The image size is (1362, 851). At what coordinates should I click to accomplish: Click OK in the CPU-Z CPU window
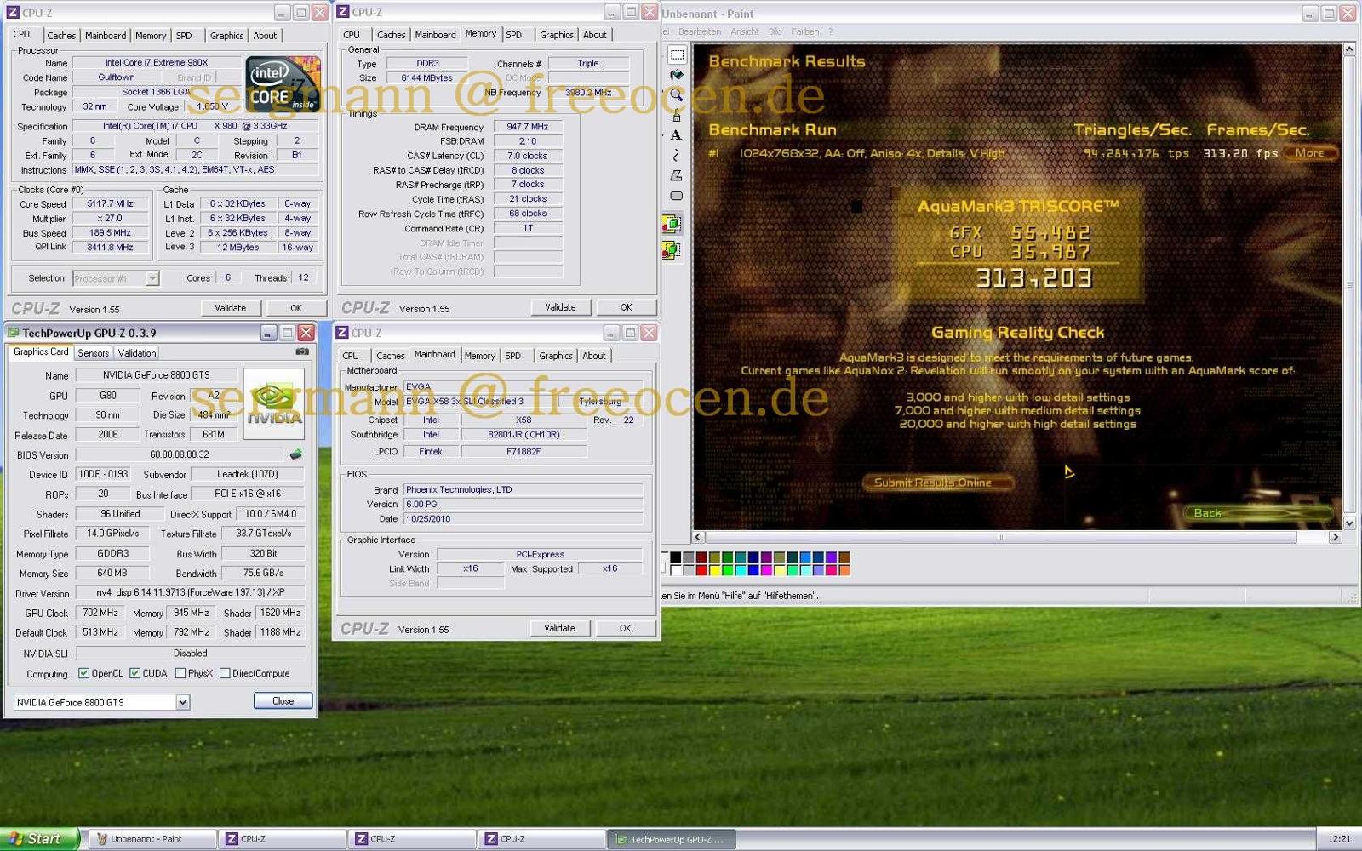296,308
